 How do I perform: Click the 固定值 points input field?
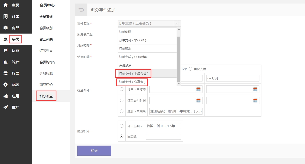(x=163, y=136)
